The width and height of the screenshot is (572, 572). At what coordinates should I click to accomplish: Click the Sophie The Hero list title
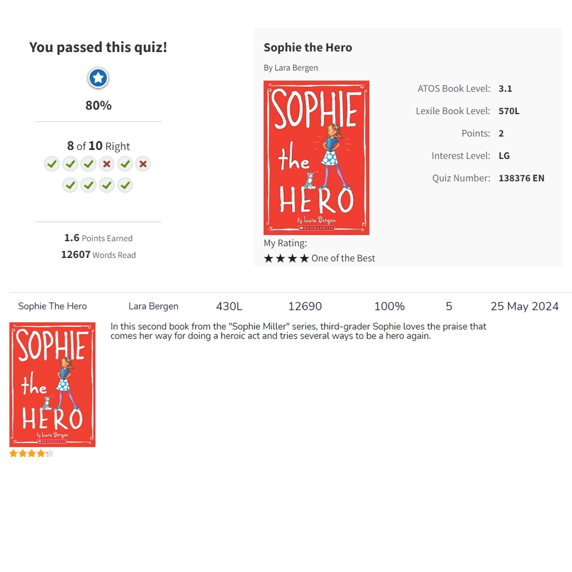[53, 306]
